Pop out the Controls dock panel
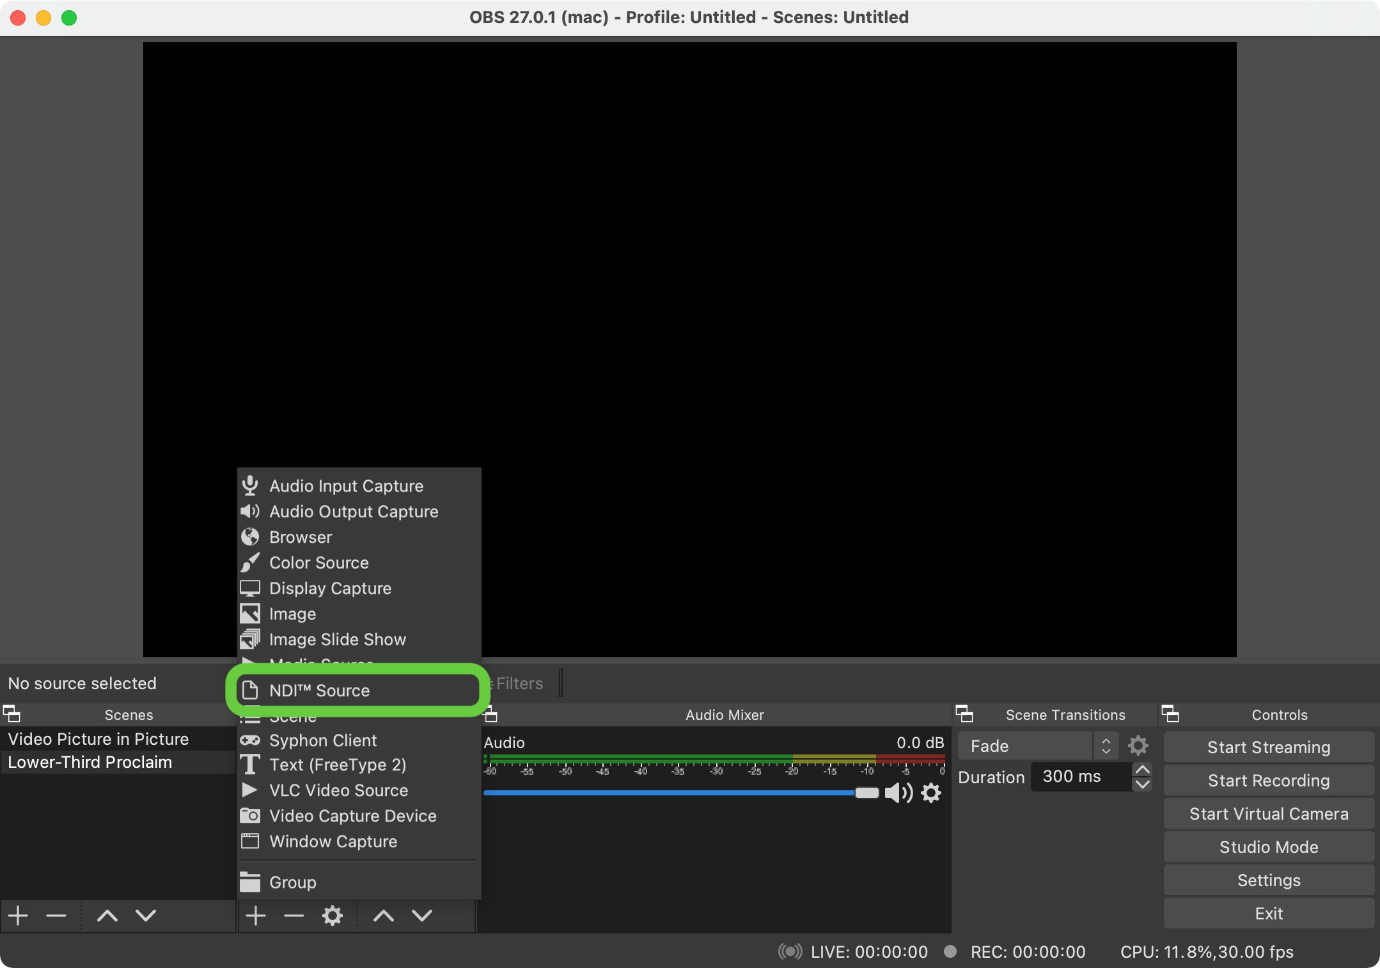The width and height of the screenshot is (1380, 968). point(1170,714)
